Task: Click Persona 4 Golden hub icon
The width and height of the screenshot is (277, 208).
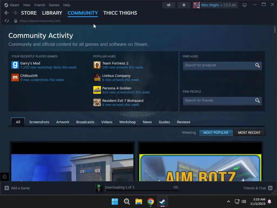Action: 97,90
